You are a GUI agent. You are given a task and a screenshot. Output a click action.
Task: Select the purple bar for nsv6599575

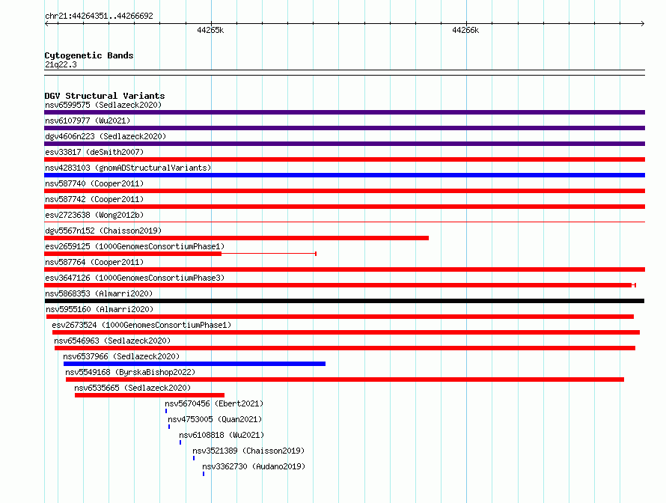[344, 112]
